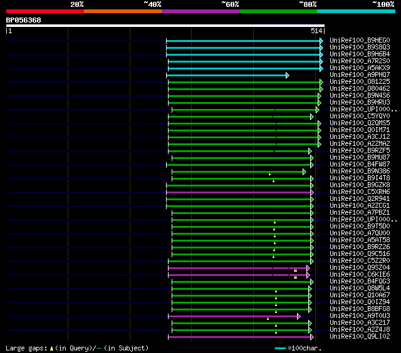Screen dimensions: 401x353
Task: Select label UniRef100_B9RZ26
Action: tap(360, 247)
